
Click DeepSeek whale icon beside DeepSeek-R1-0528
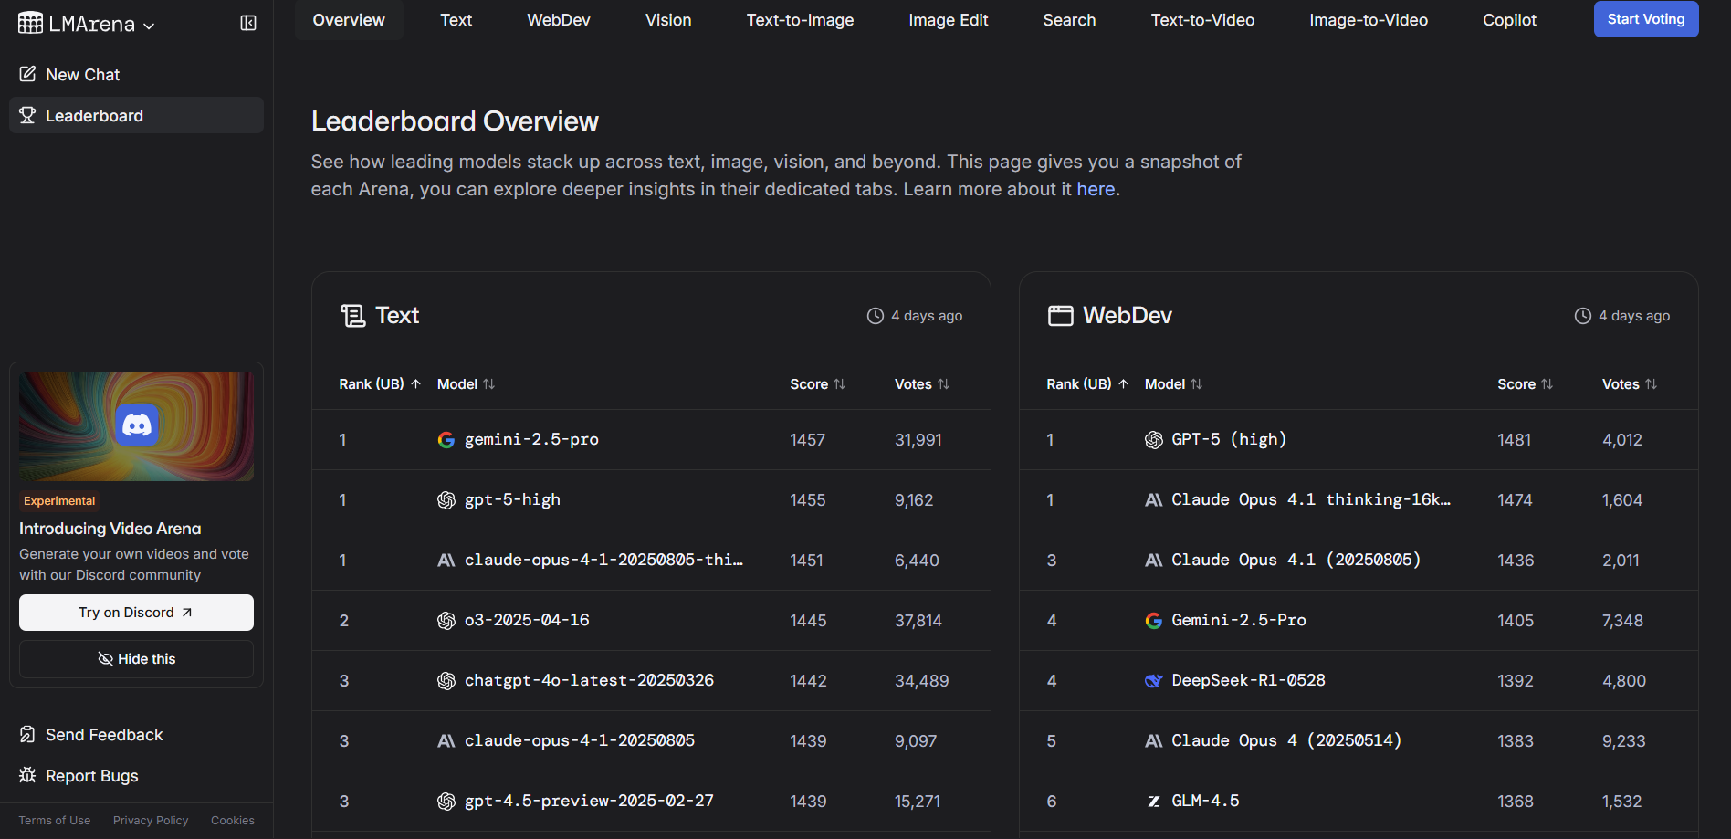[1153, 681]
